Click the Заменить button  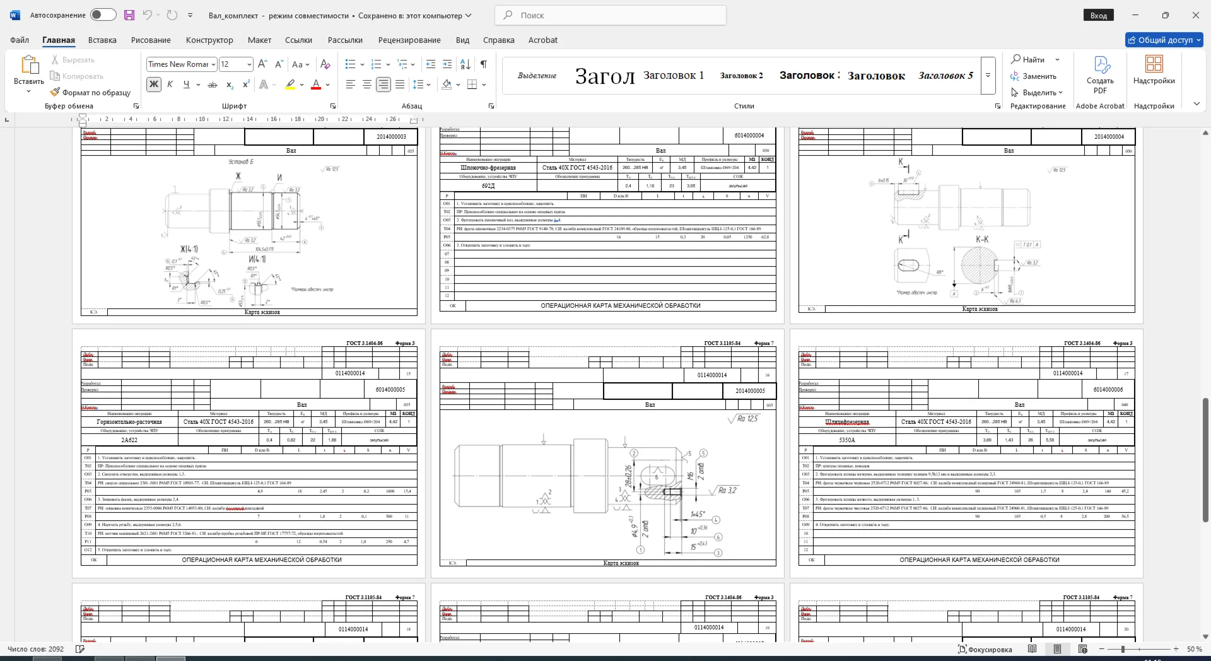(1033, 76)
